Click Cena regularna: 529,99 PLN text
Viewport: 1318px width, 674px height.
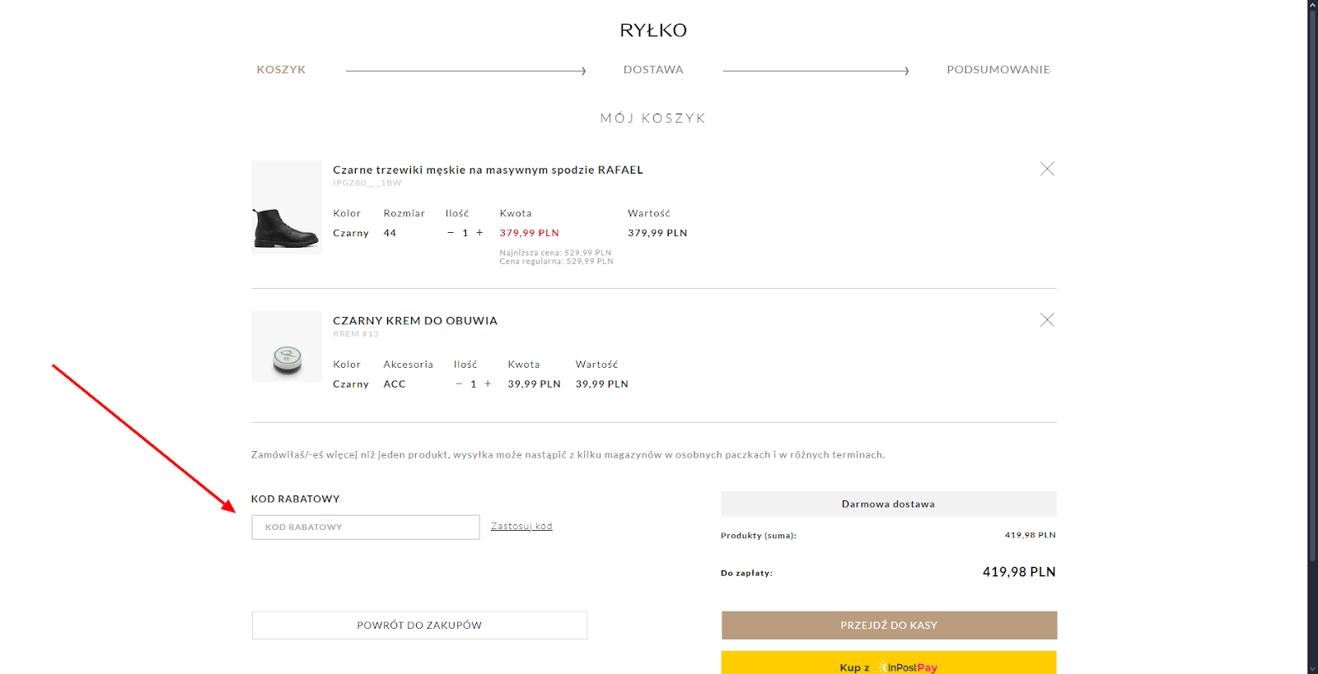point(556,262)
